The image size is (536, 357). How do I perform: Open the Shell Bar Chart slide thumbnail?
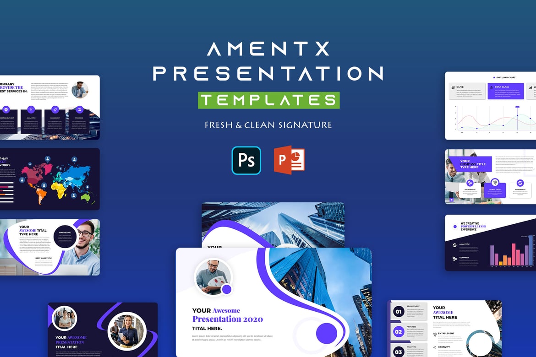[x=490, y=106]
